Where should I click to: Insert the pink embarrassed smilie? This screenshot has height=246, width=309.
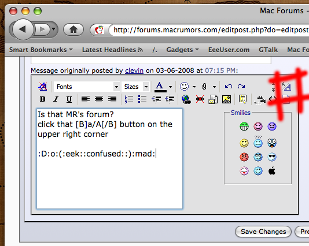click(258, 126)
